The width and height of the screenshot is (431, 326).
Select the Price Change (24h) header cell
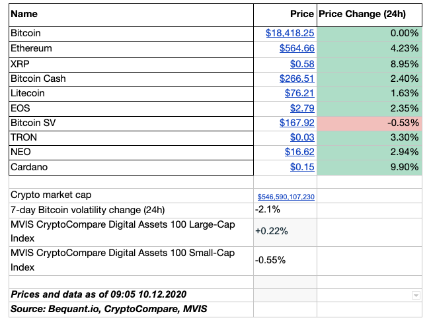[370, 14]
